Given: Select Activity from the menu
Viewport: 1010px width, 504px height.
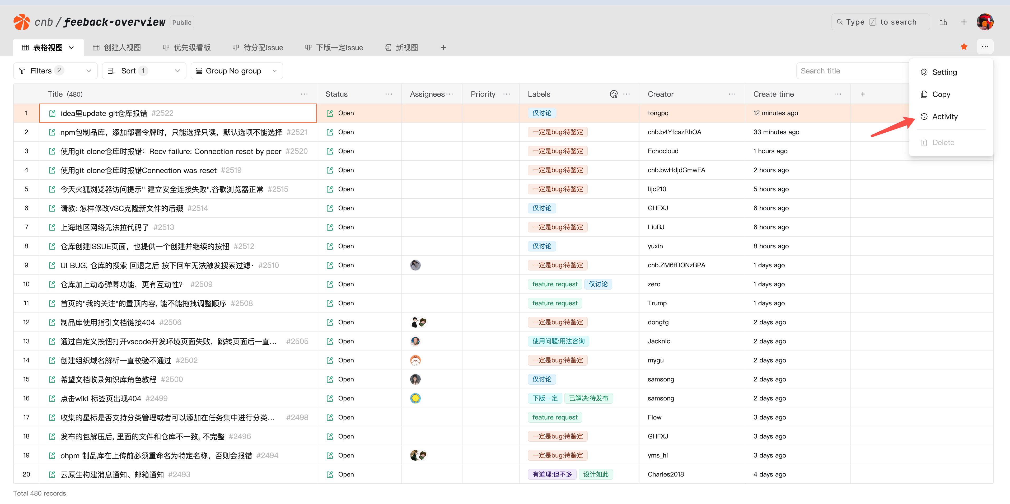Looking at the screenshot, I should (944, 116).
